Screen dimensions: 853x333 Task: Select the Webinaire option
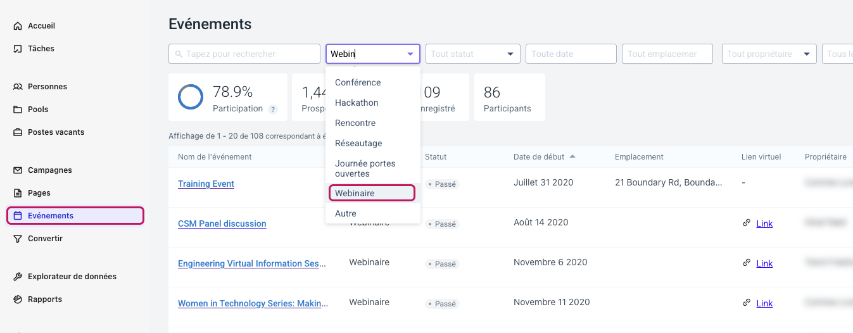click(372, 193)
